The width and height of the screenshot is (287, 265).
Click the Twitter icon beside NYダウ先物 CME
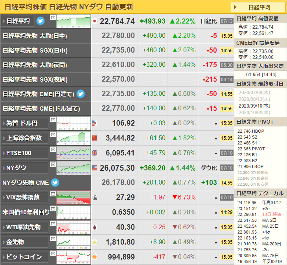click(x=55, y=183)
